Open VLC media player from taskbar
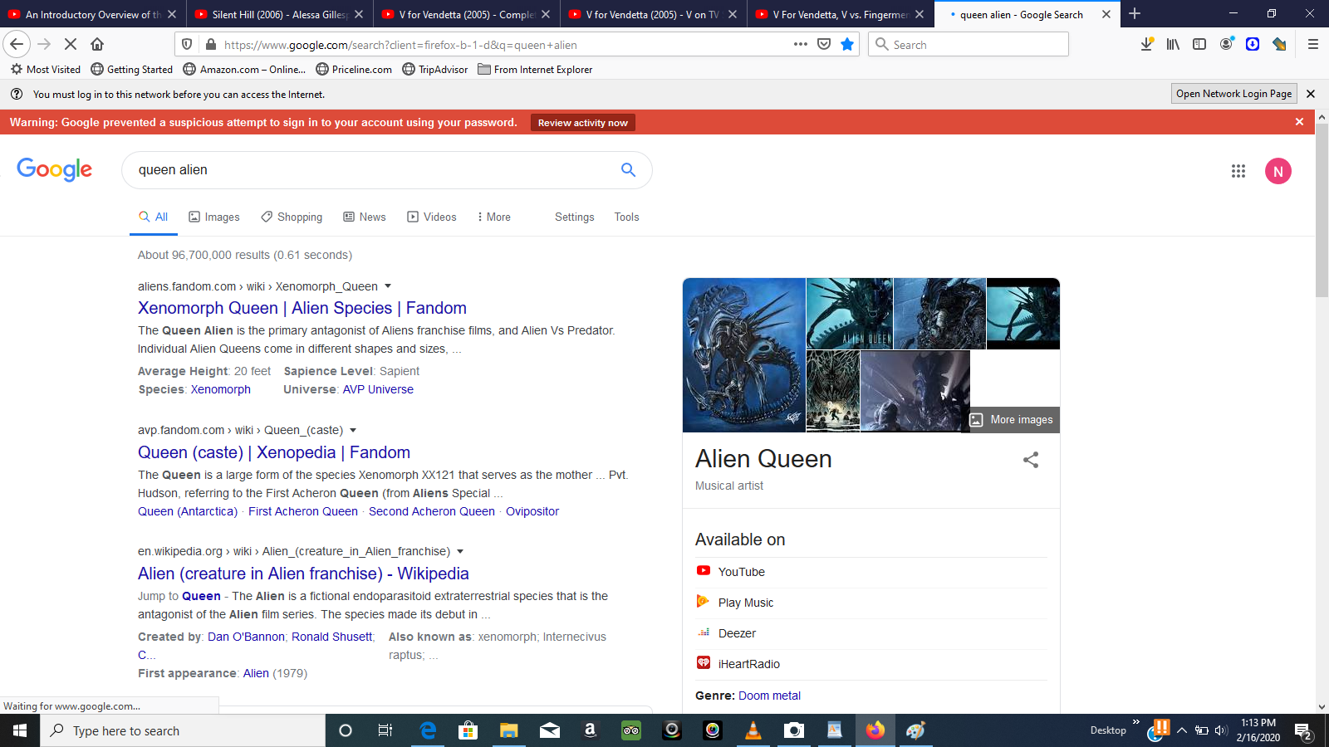The width and height of the screenshot is (1329, 747). tap(753, 730)
